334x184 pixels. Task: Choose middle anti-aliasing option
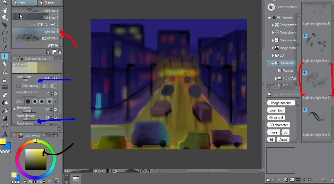point(42,102)
